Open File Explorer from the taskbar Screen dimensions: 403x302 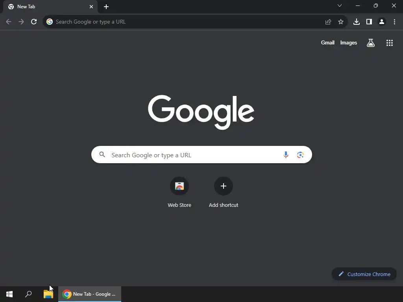click(x=48, y=294)
